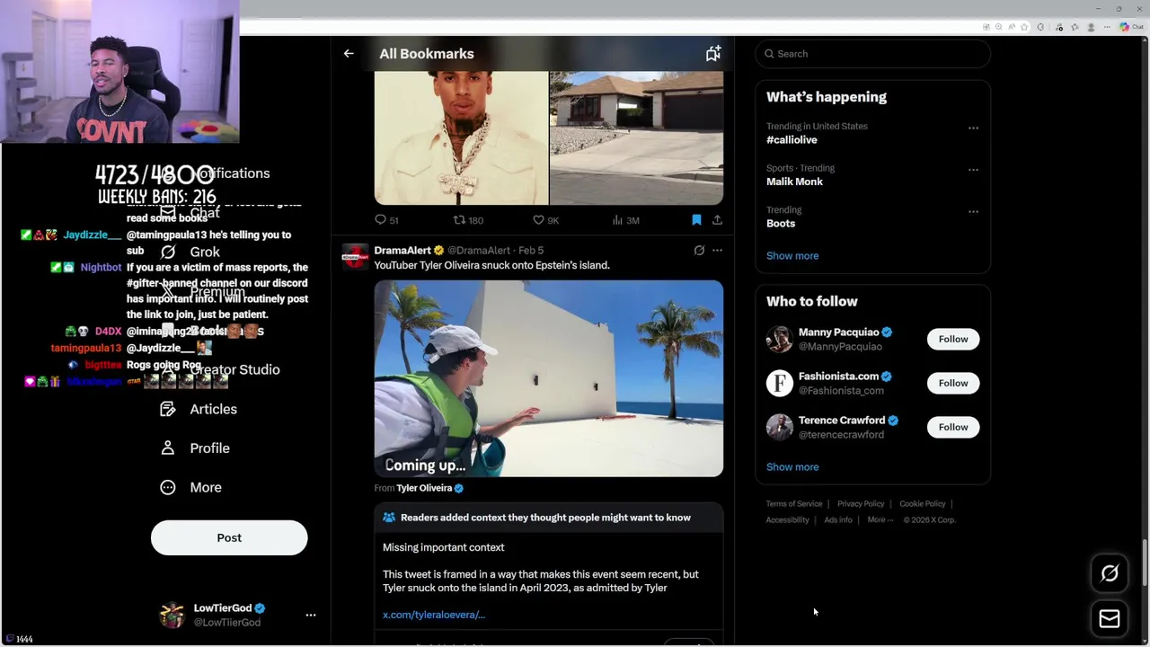Open More in the sidebar

206,487
